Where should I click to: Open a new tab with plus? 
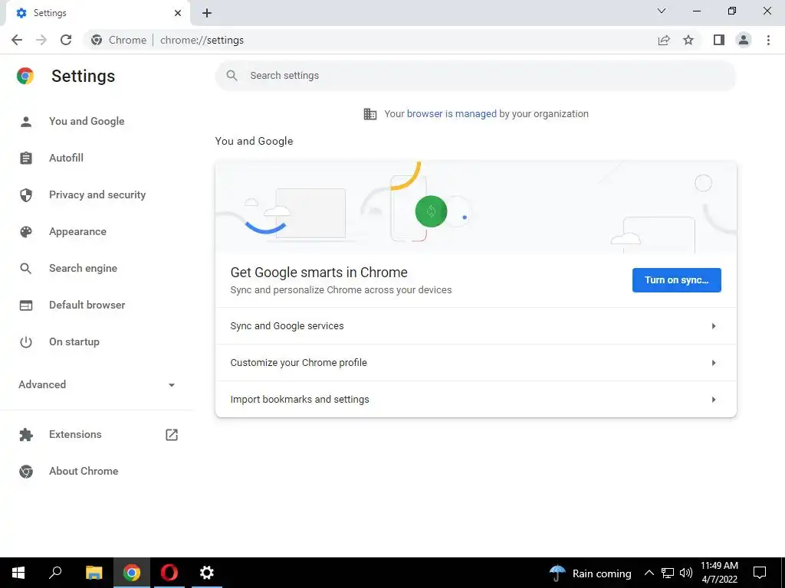coord(207,13)
